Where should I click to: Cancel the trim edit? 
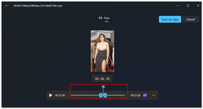click(190, 19)
